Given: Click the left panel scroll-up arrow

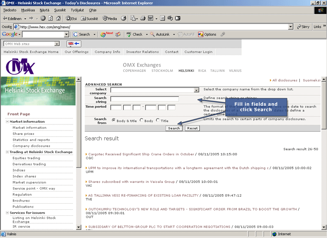Looking at the screenshot, I should point(79,79).
